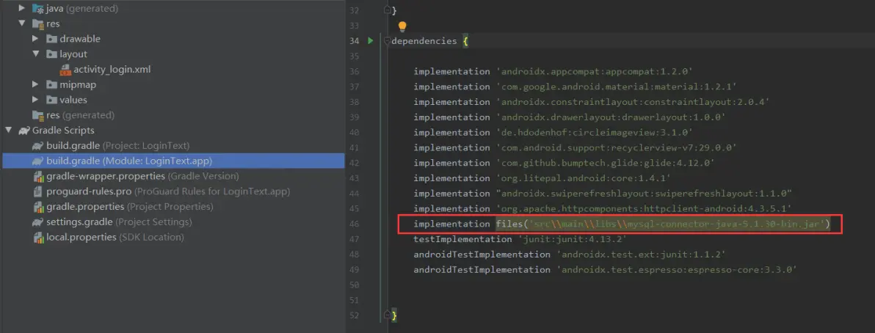
Task: Select gradle.properties (Project Properties)
Action: (129, 207)
